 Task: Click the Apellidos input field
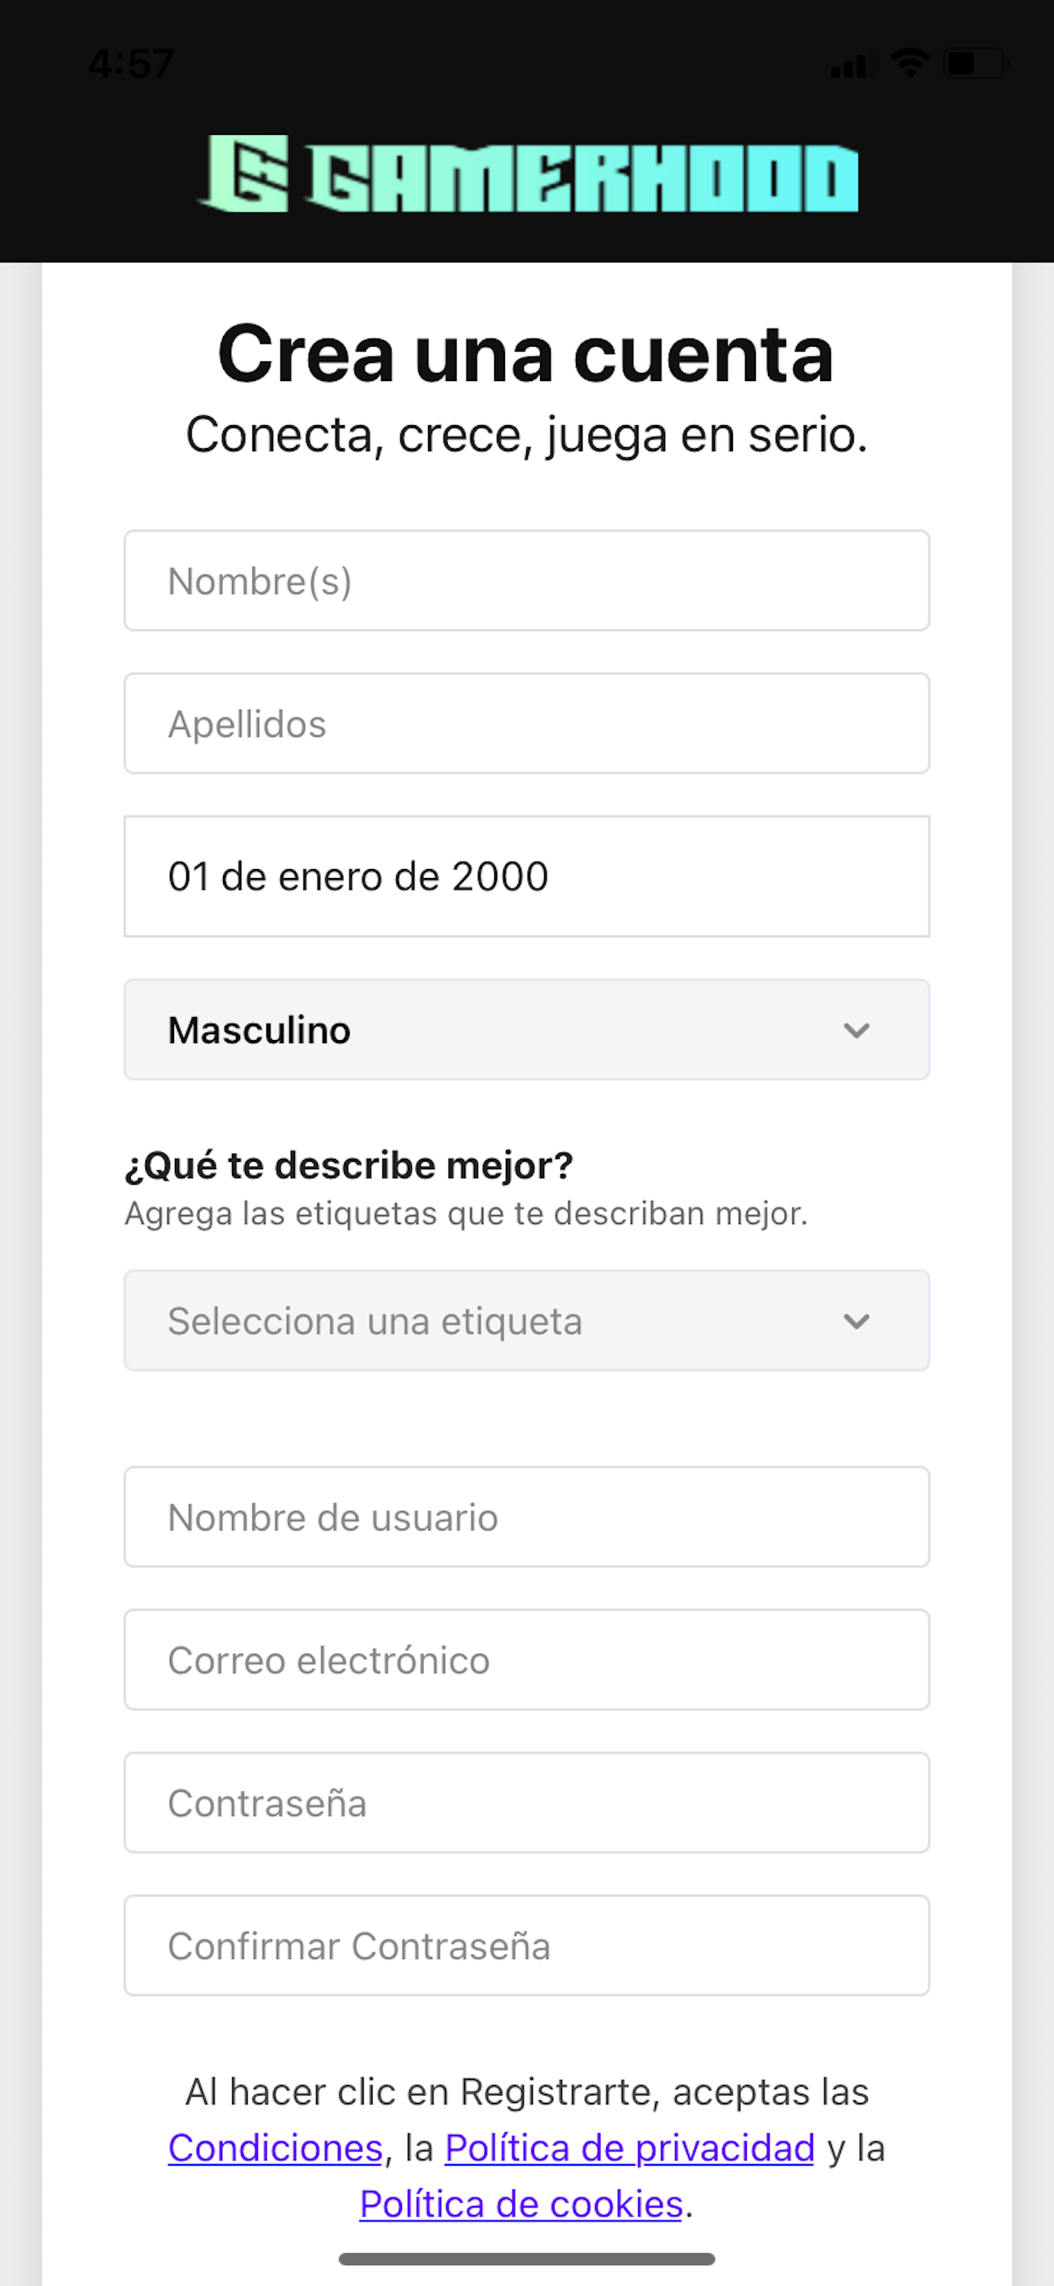click(x=527, y=724)
